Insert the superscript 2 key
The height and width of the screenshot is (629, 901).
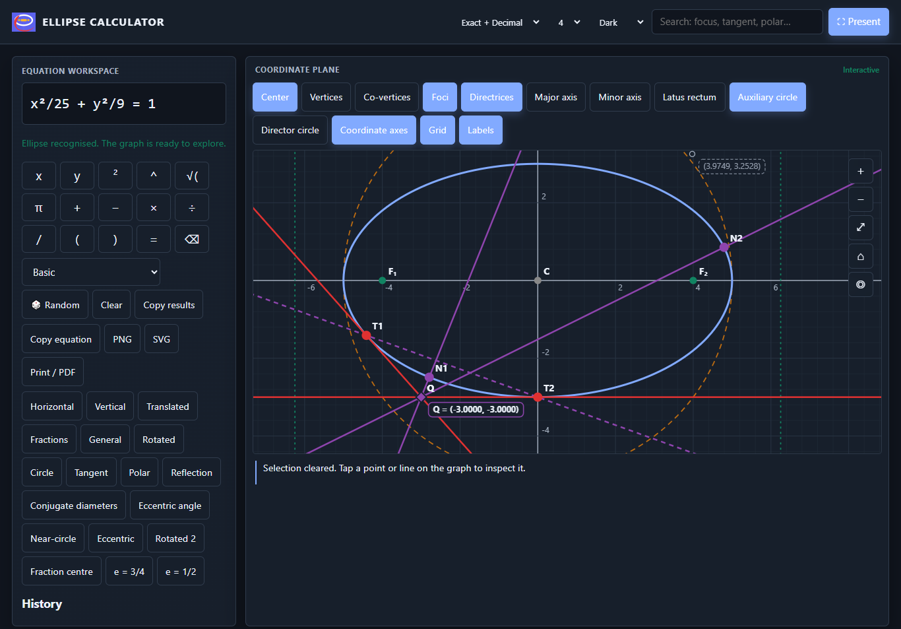coord(115,176)
